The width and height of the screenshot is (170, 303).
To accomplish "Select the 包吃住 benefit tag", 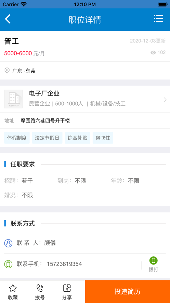I will click(x=103, y=138).
